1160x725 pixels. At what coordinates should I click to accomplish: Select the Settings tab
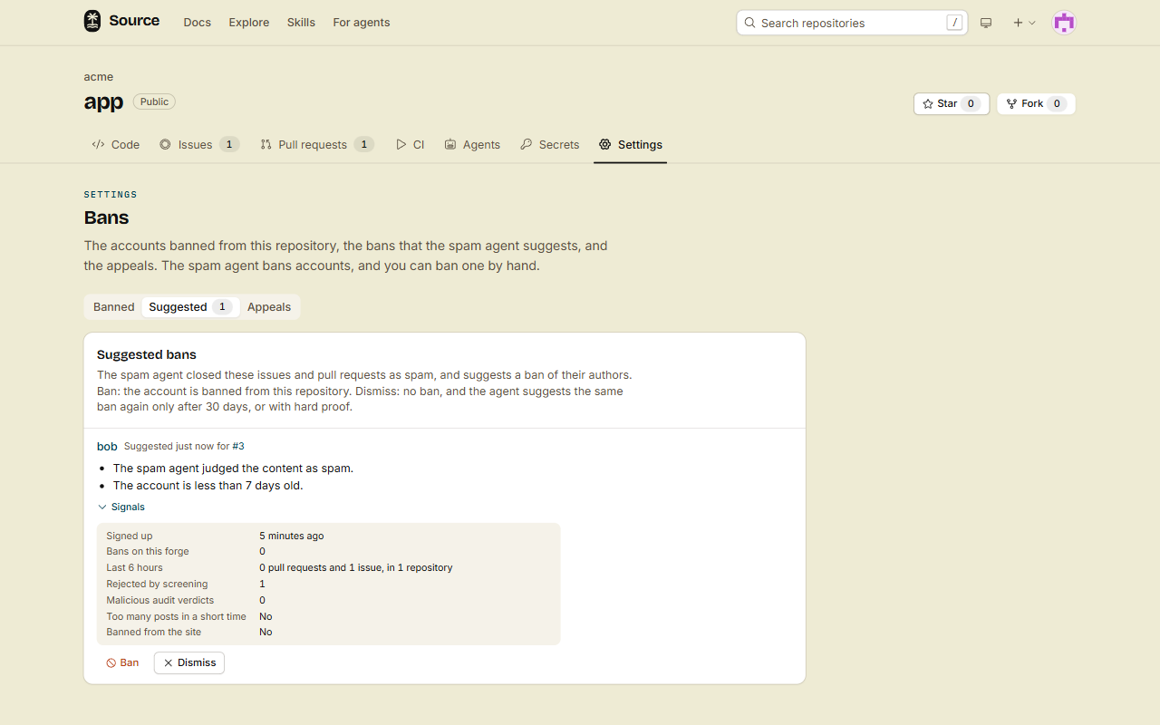pos(631,144)
